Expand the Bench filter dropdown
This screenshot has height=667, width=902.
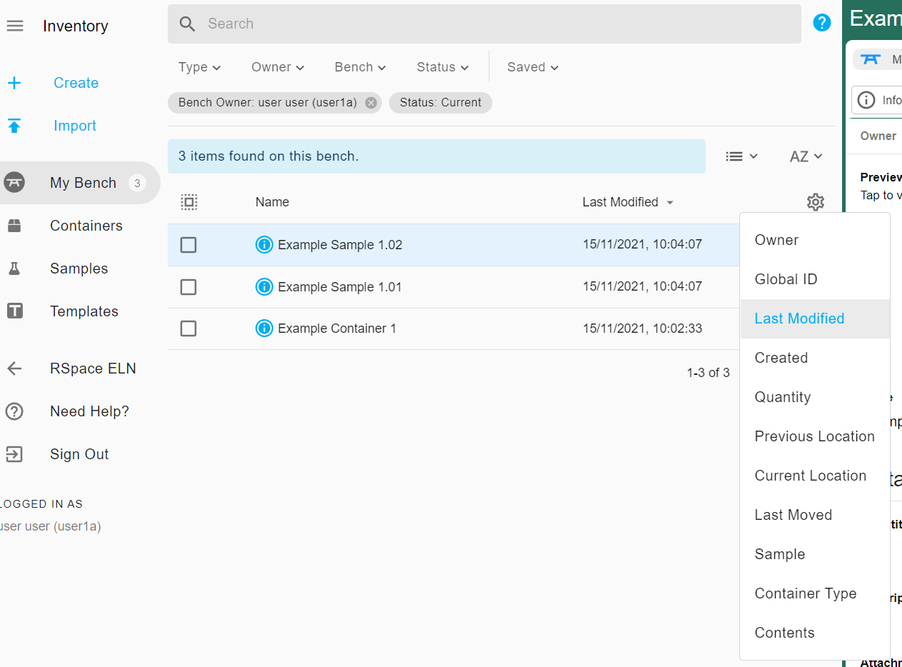tap(360, 67)
